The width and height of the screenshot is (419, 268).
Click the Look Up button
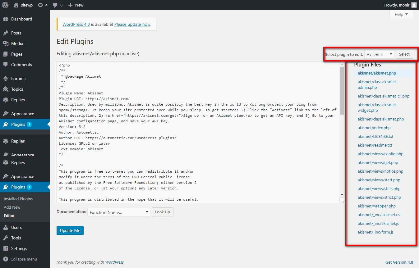click(x=163, y=212)
